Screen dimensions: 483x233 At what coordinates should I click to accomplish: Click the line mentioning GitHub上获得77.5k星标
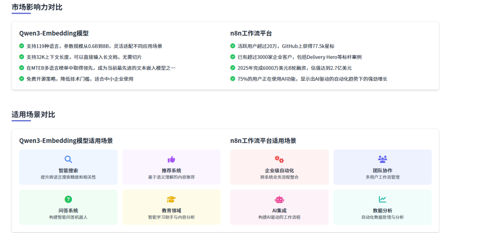286,46
